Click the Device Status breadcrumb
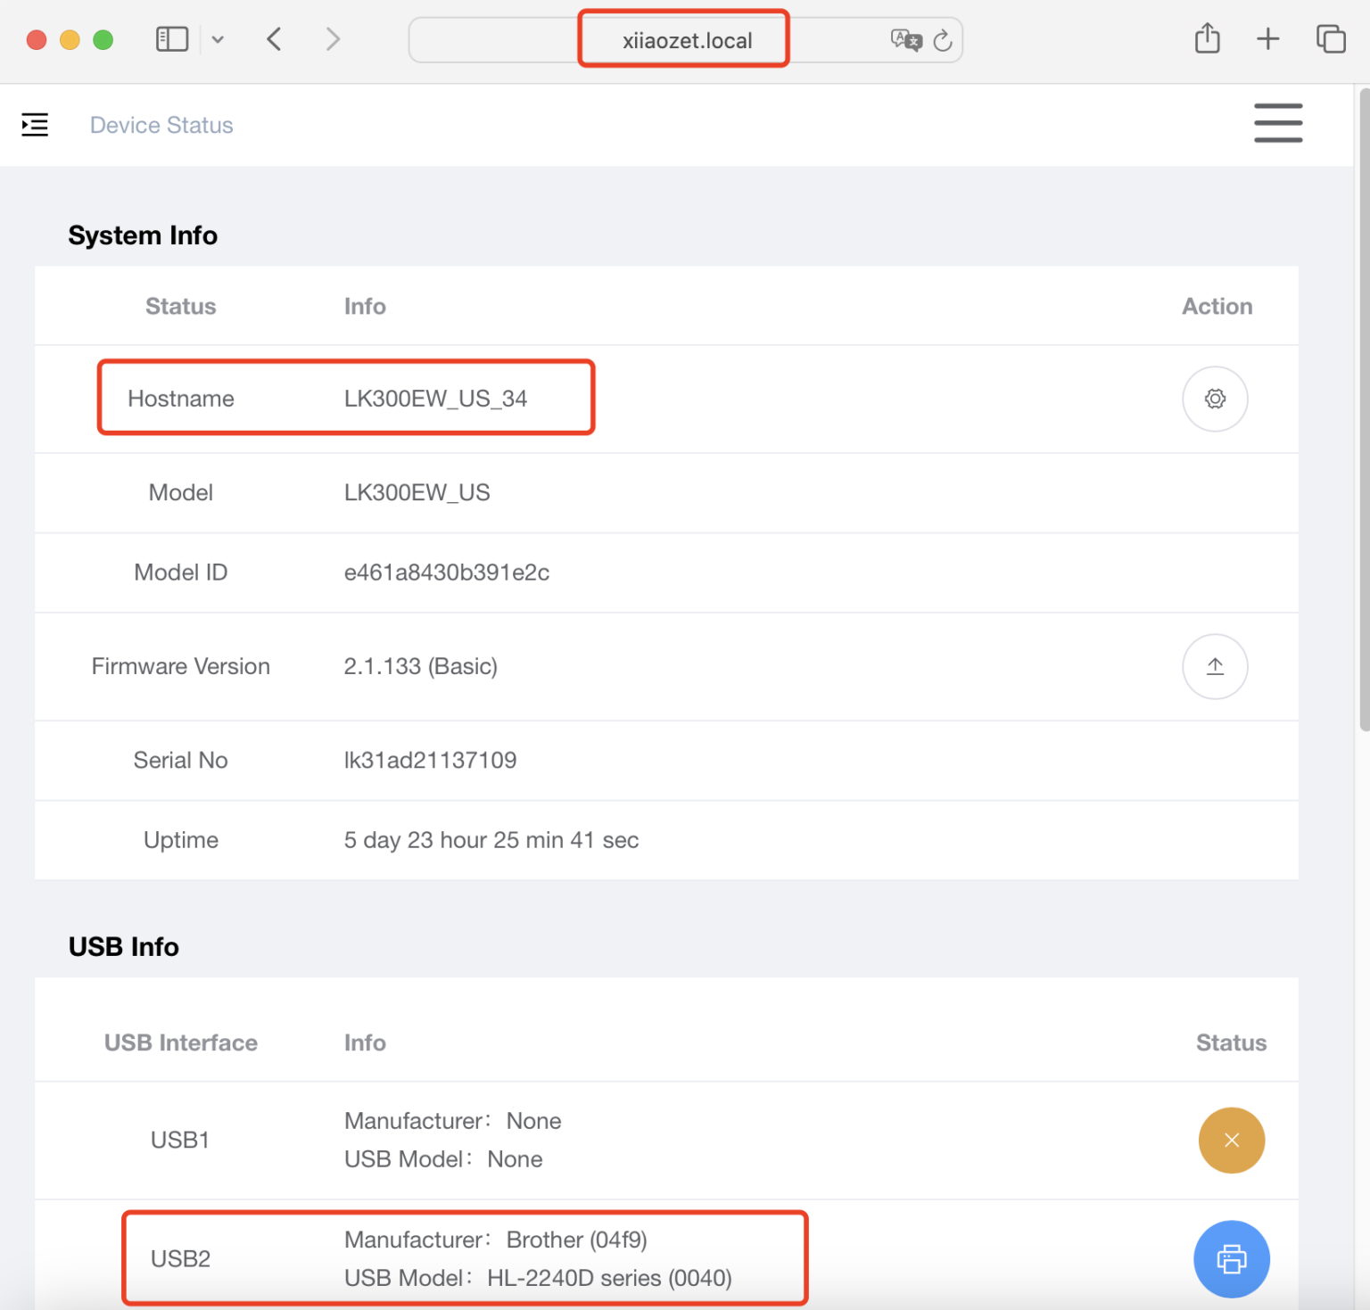 161,125
